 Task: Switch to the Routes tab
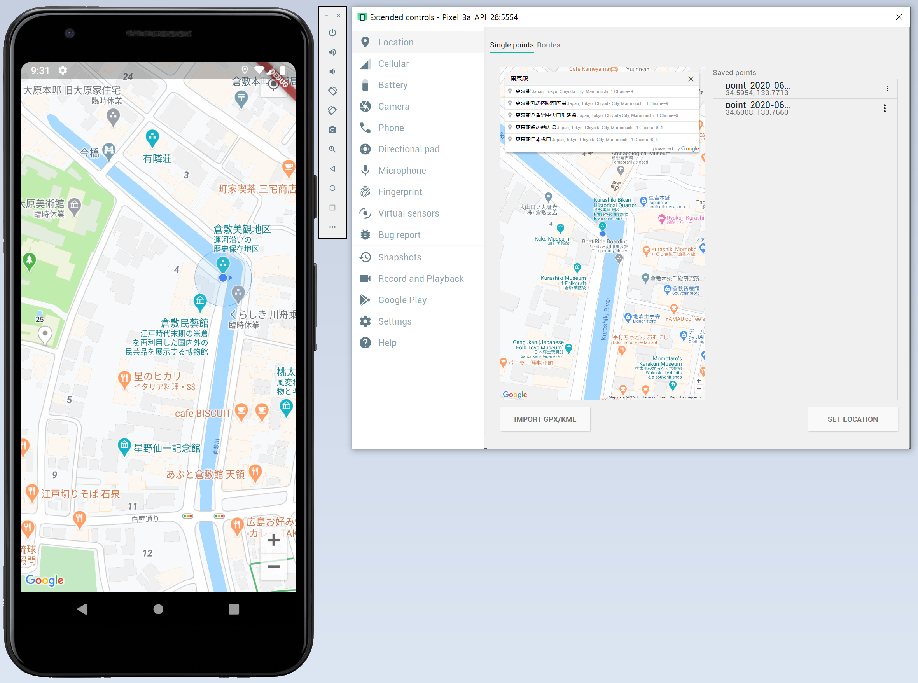tap(548, 45)
